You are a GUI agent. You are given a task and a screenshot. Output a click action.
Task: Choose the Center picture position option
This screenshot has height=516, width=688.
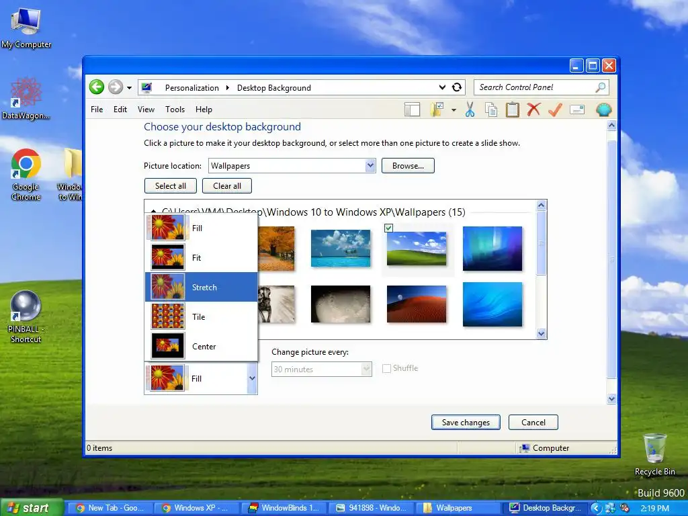[x=201, y=346]
